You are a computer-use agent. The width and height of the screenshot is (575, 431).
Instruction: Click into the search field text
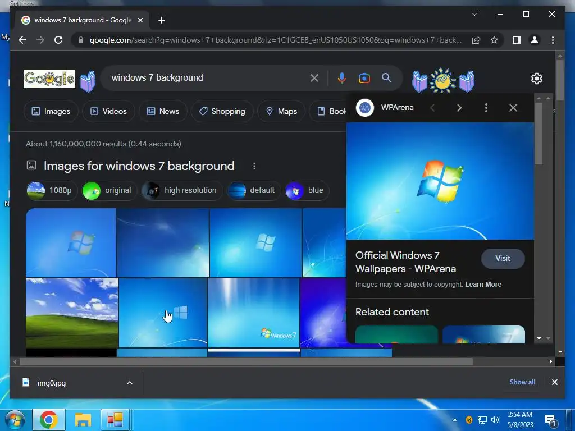(x=157, y=77)
